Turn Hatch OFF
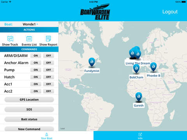This screenshot has width=187, height=140. tap(48, 77)
